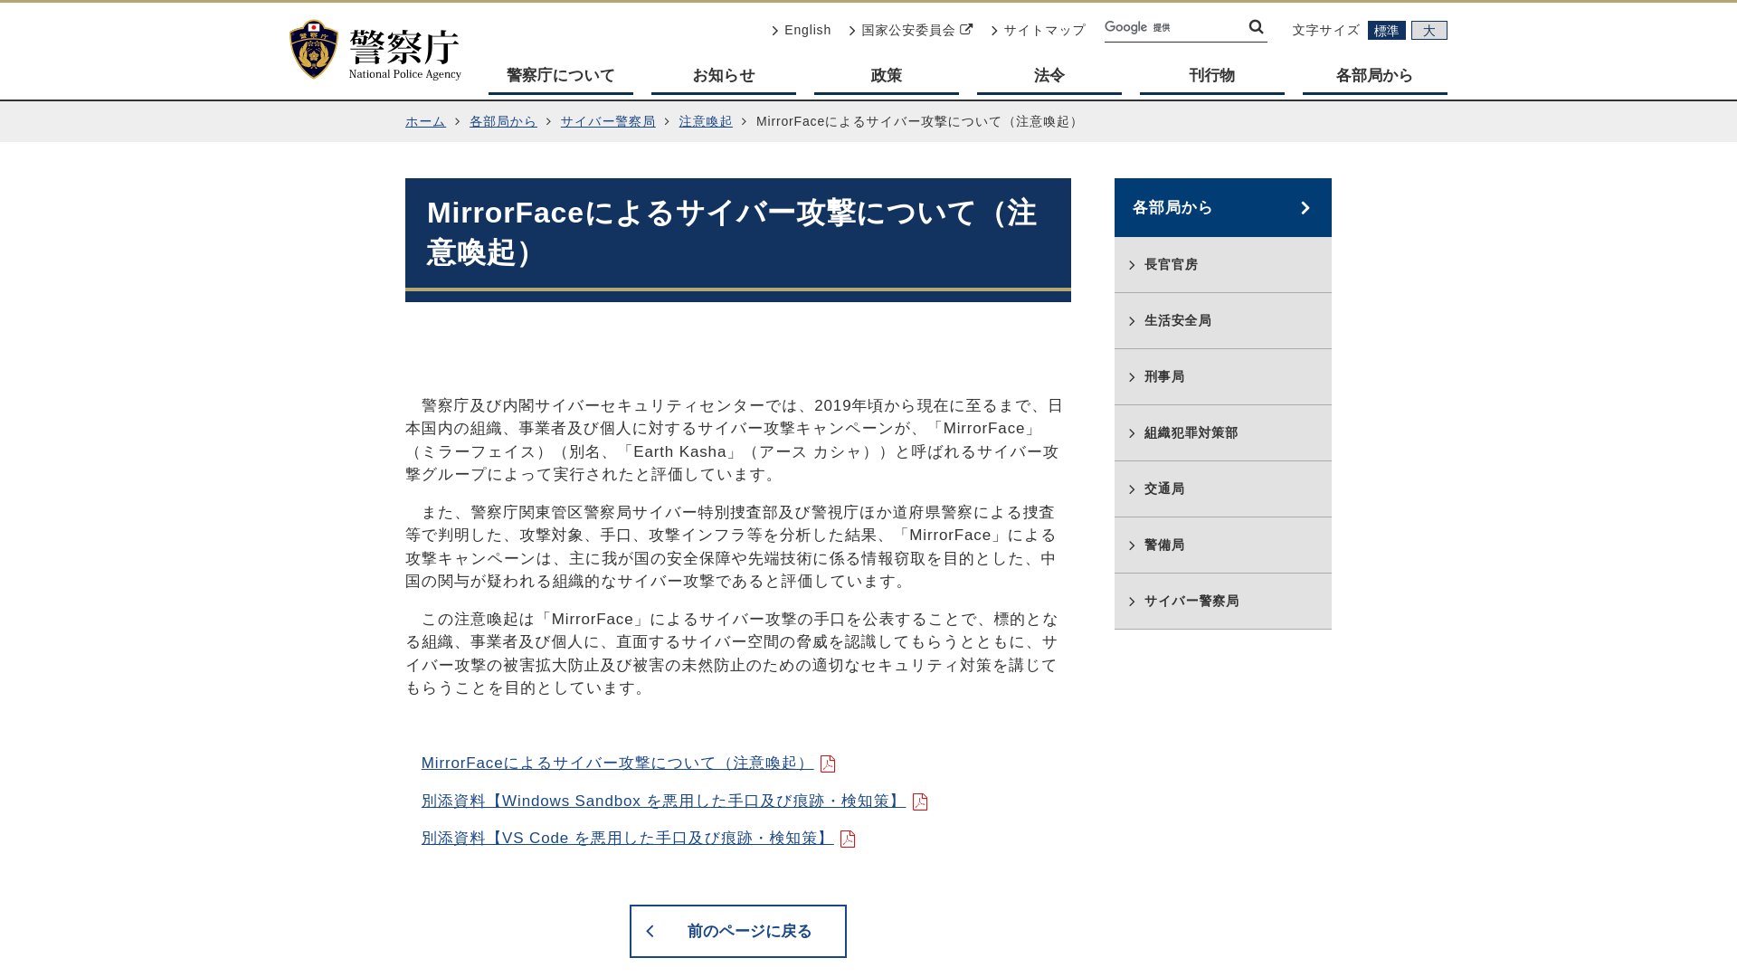Go to サイバー警察局 breadcrumb
The image size is (1737, 977).
point(608,121)
